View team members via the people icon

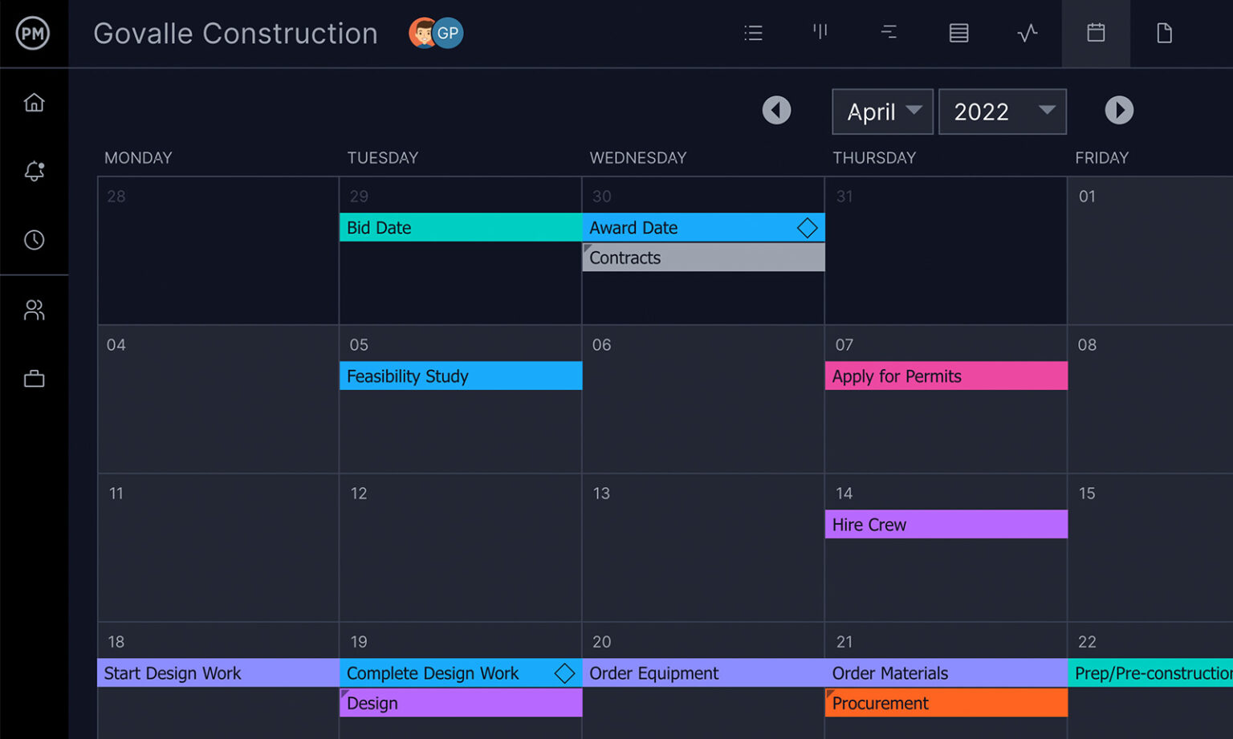[35, 310]
